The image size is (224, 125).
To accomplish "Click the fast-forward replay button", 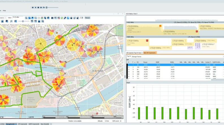I will 33,8.
